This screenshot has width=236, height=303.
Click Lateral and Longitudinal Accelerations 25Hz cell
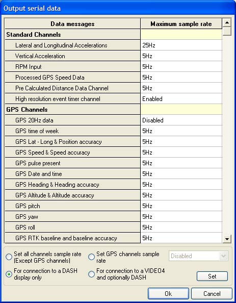pos(181,45)
